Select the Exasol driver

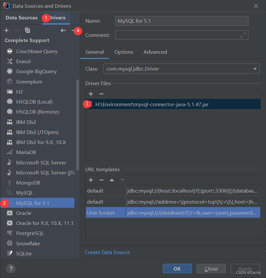coord(37,61)
